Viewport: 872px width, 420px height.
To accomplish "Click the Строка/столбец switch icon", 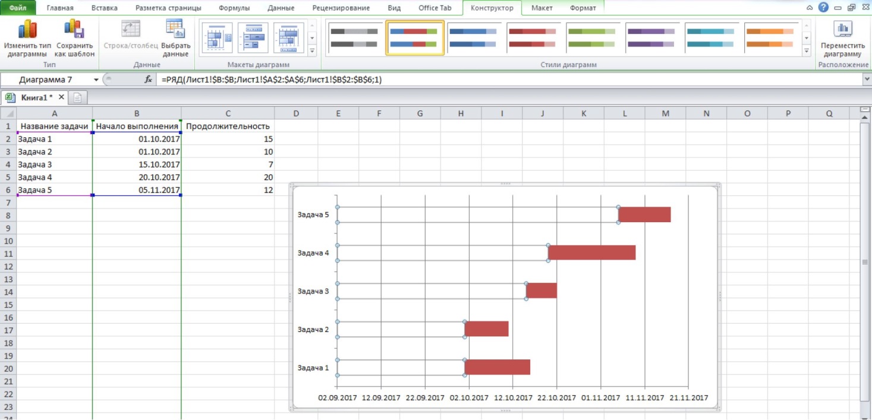I will (x=130, y=29).
